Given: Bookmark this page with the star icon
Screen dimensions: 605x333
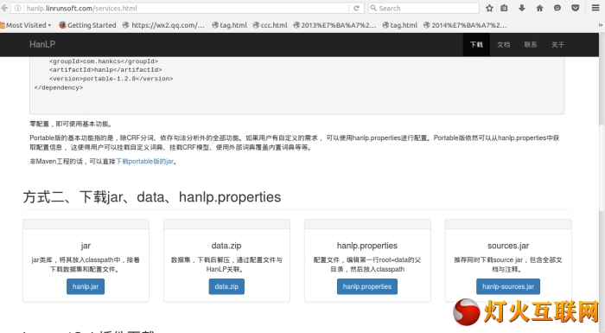Looking at the screenshot, I should 489,8.
